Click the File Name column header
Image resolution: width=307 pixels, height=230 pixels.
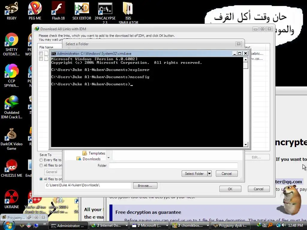click(x=46, y=47)
